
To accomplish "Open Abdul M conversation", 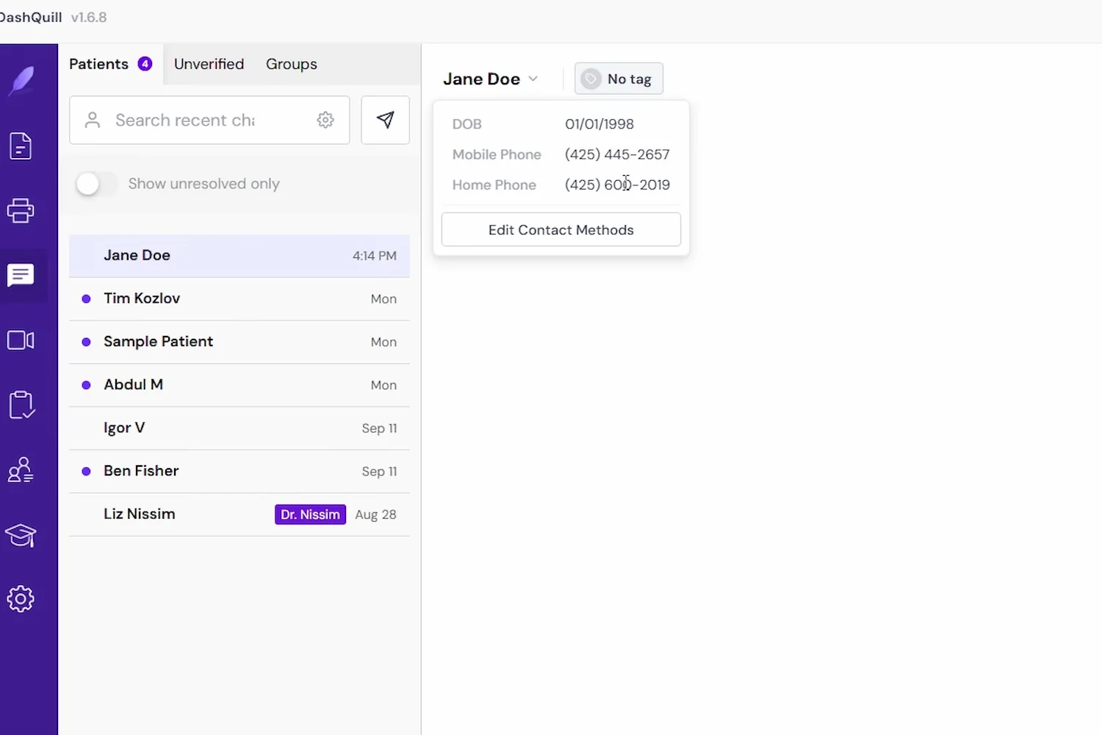I will 240,385.
